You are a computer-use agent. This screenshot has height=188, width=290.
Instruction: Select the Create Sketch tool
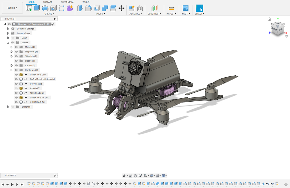pyautogui.click(x=29, y=8)
